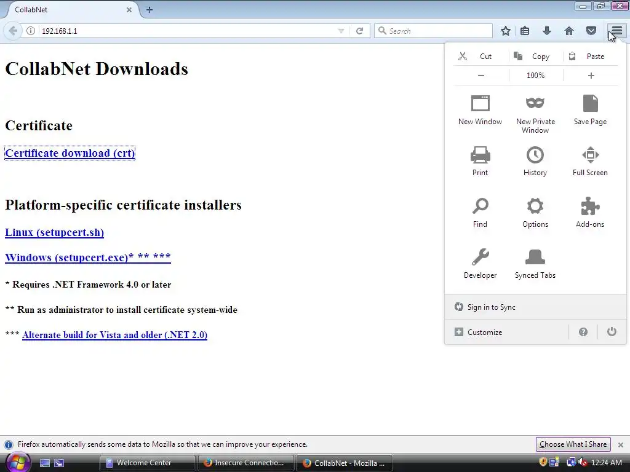
Task: Open the Add-ons manager
Action: pos(590,212)
